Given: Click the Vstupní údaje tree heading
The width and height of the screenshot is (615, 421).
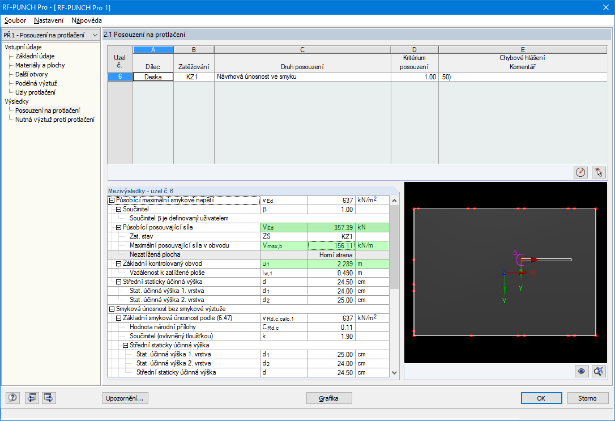Looking at the screenshot, I should [x=23, y=47].
